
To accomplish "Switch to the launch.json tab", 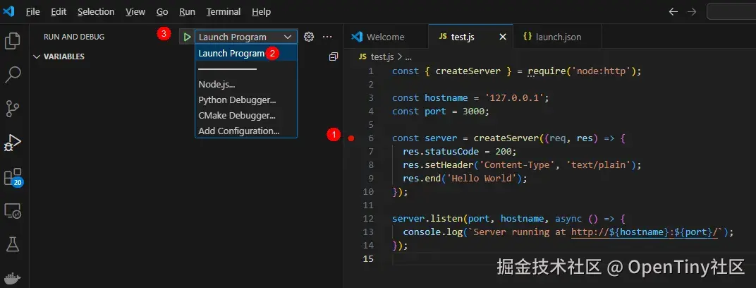I will (557, 37).
